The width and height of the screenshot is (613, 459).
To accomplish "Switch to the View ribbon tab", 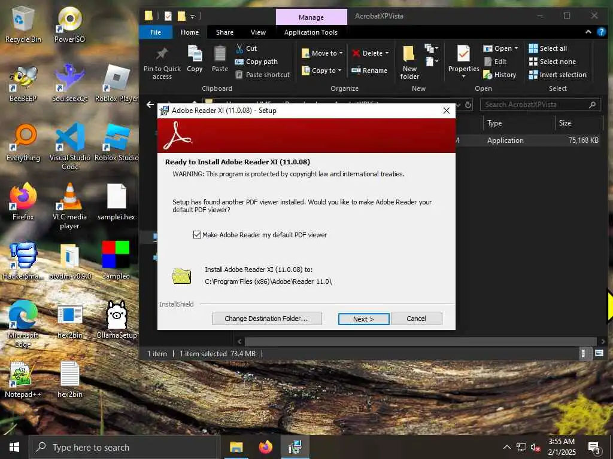I will pos(258,32).
